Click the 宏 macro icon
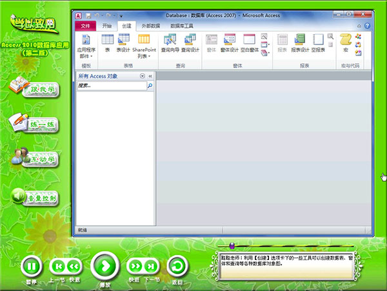 346,43
